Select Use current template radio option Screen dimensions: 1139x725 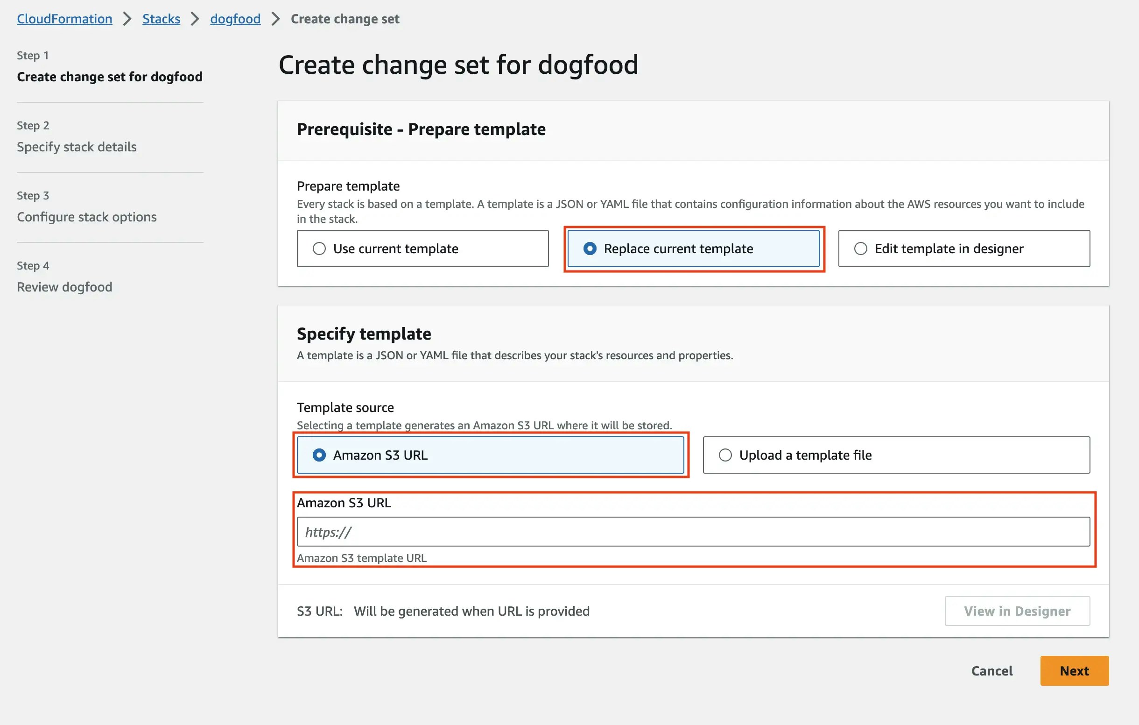(319, 249)
